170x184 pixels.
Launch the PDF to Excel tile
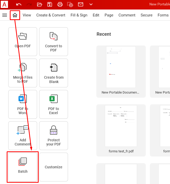(x=54, y=104)
